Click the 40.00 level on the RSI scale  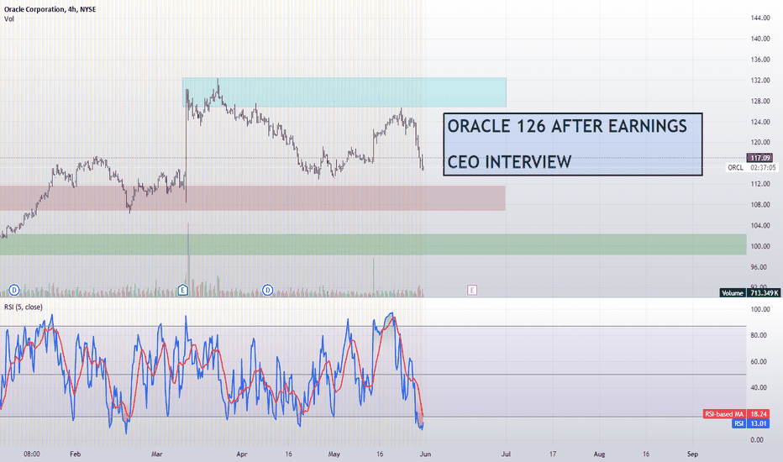click(x=757, y=387)
